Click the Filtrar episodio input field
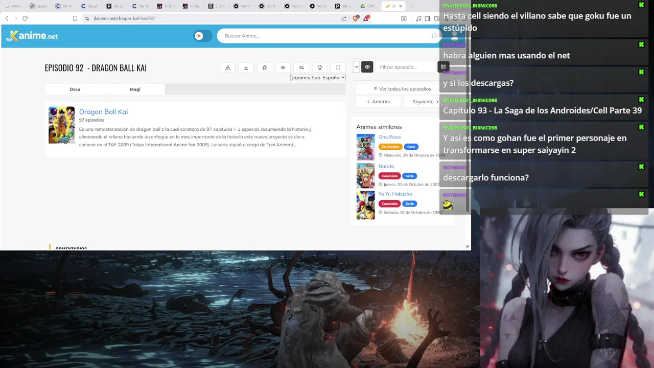The image size is (654, 368). click(406, 67)
